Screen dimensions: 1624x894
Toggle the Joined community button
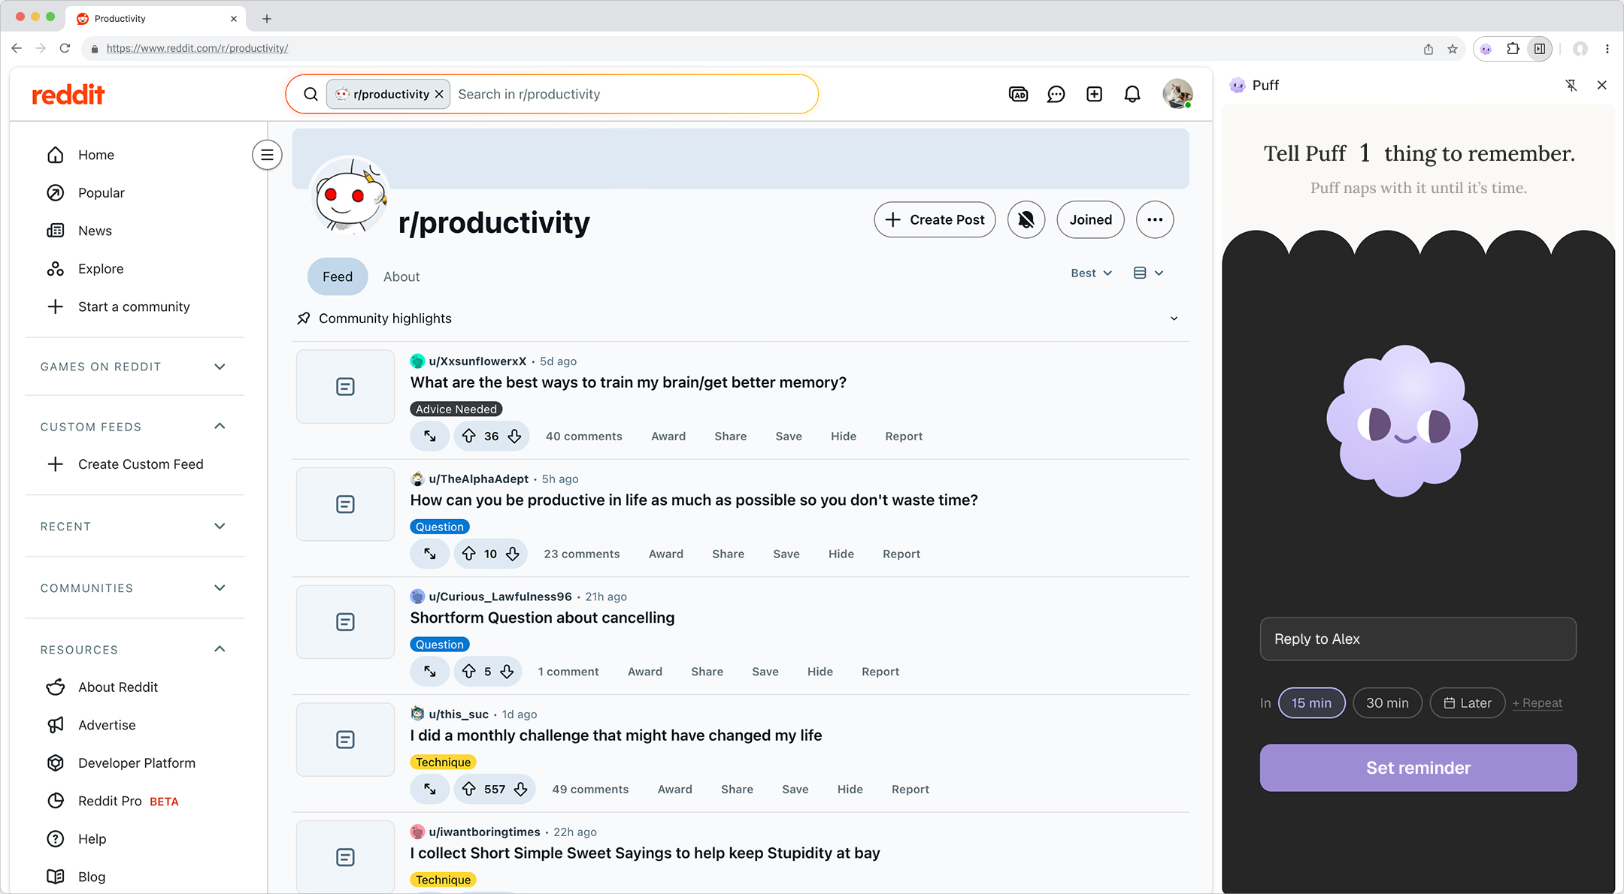(1090, 219)
